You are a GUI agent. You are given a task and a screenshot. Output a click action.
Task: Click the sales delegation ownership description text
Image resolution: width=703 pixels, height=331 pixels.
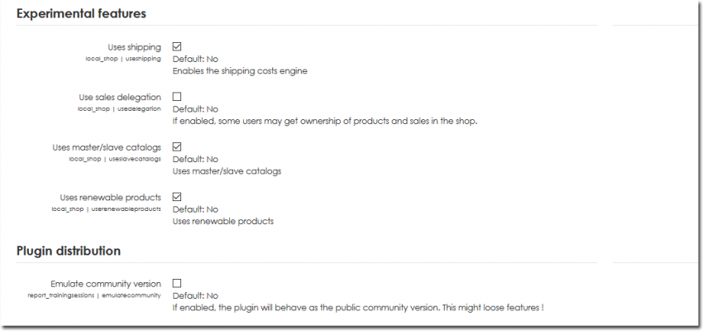pyautogui.click(x=325, y=121)
